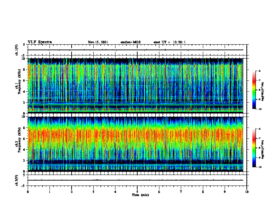Click the "-7" label on ch.2 colorbar
The image size is (278, 215).
click(259, 138)
